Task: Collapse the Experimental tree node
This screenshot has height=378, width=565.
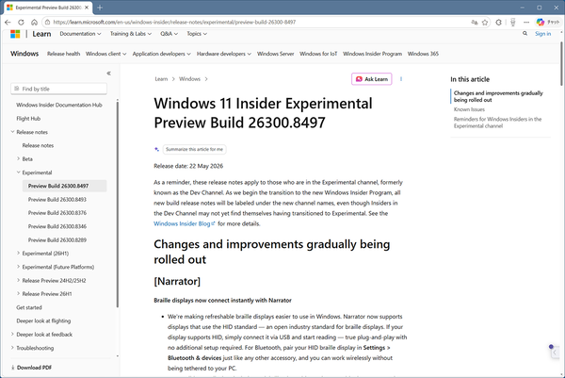Action: 19,173
